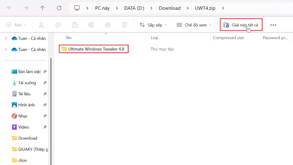Viewport: 293px width, 165px height.
Task: Select Ultimate Windows Tweaker 4.8 folder
Action: pos(94,49)
